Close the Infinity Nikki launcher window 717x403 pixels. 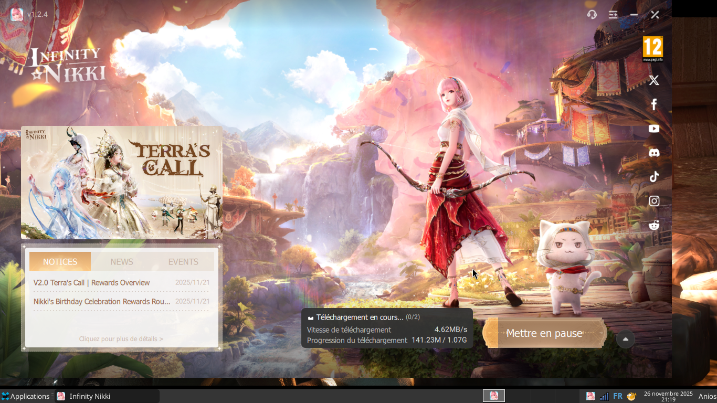coord(655,15)
